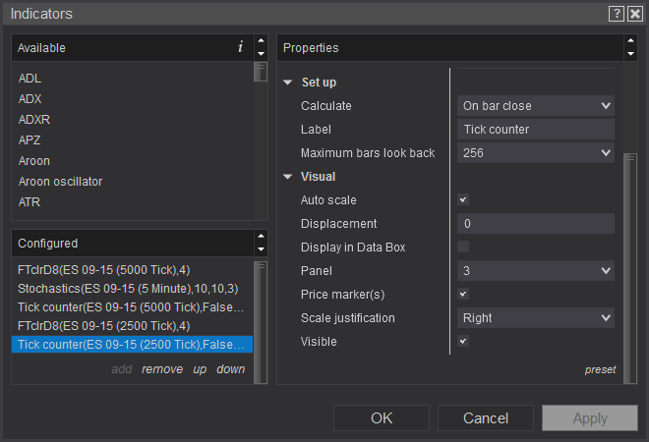Uncheck the Visible checkbox
This screenshot has height=442, width=649.
click(x=464, y=341)
